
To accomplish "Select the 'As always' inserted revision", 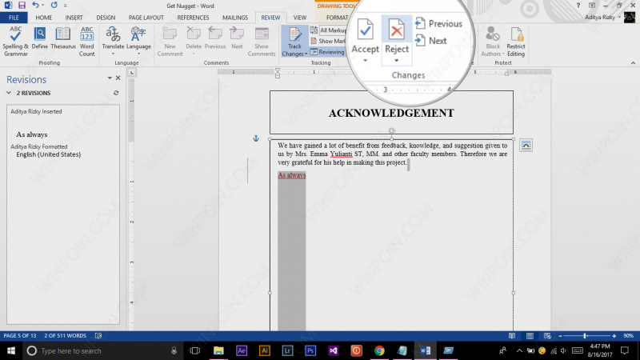I will (32, 134).
